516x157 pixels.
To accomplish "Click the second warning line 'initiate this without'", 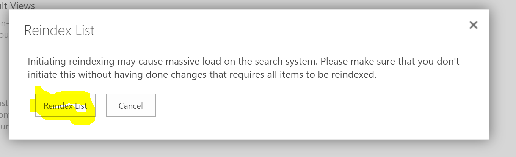I will click(x=202, y=75).
